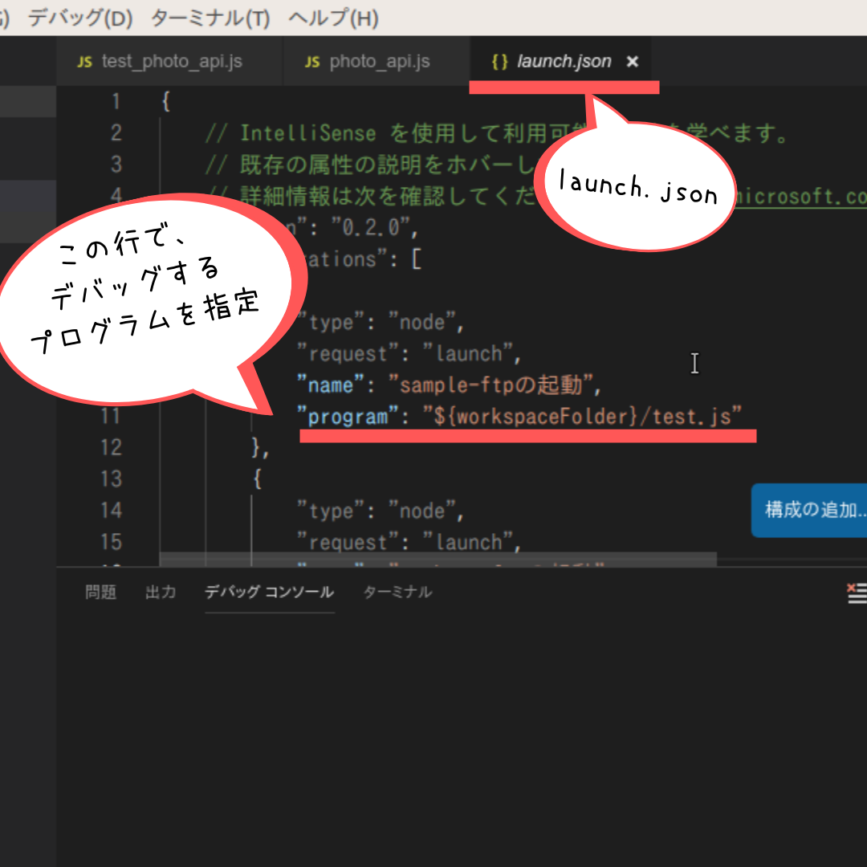Open the デバッグ(D) menu

(80, 18)
